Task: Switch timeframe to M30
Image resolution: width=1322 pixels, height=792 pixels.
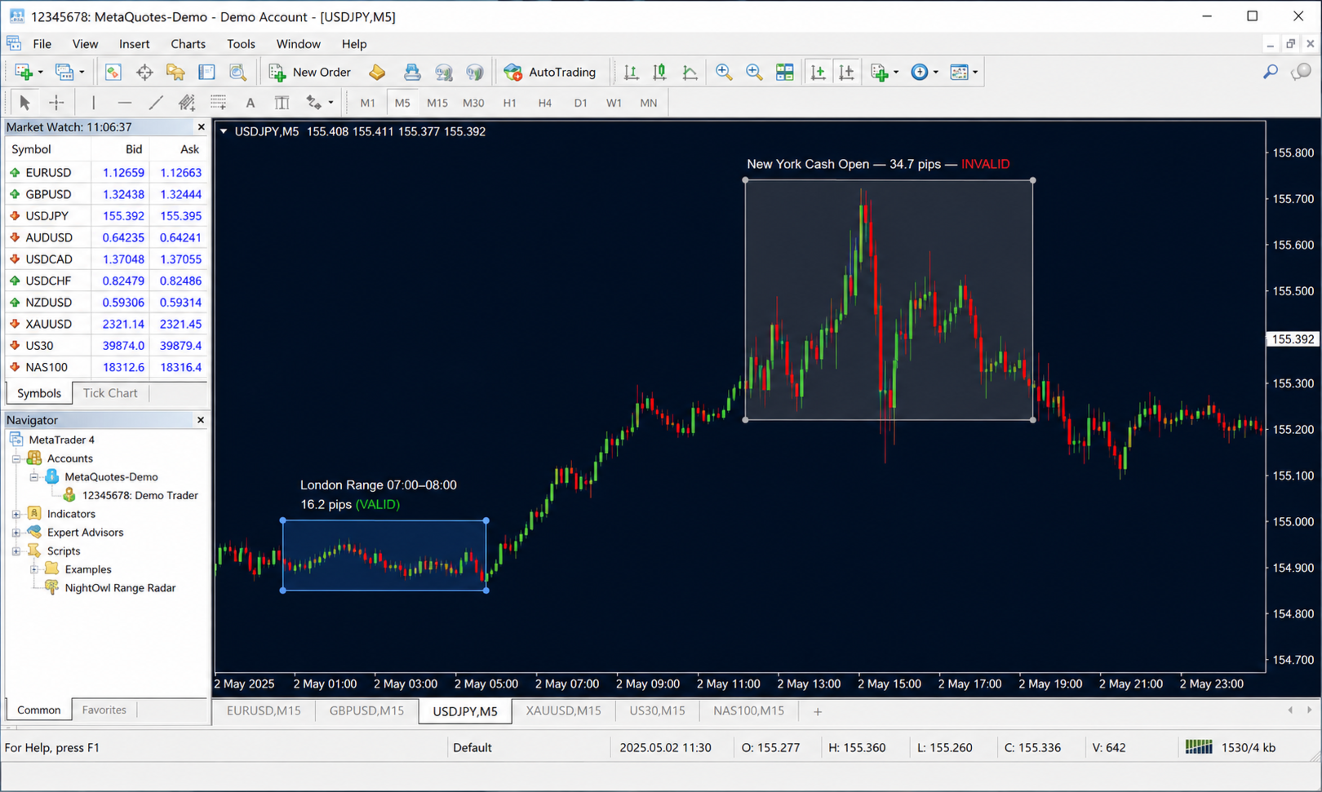Action: (473, 103)
